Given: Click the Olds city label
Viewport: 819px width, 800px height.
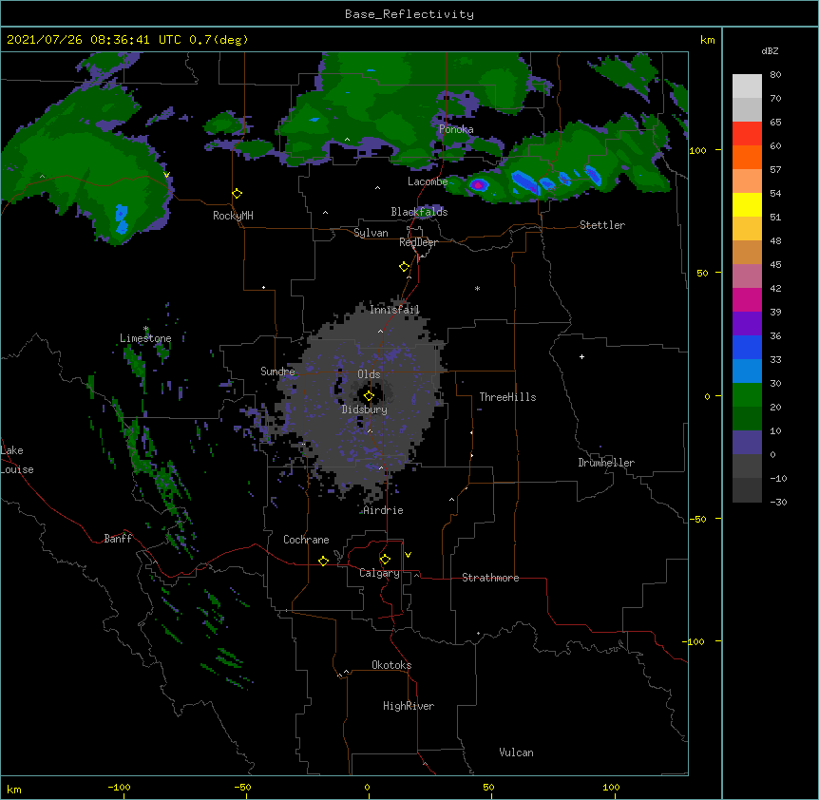Looking at the screenshot, I should tap(369, 374).
